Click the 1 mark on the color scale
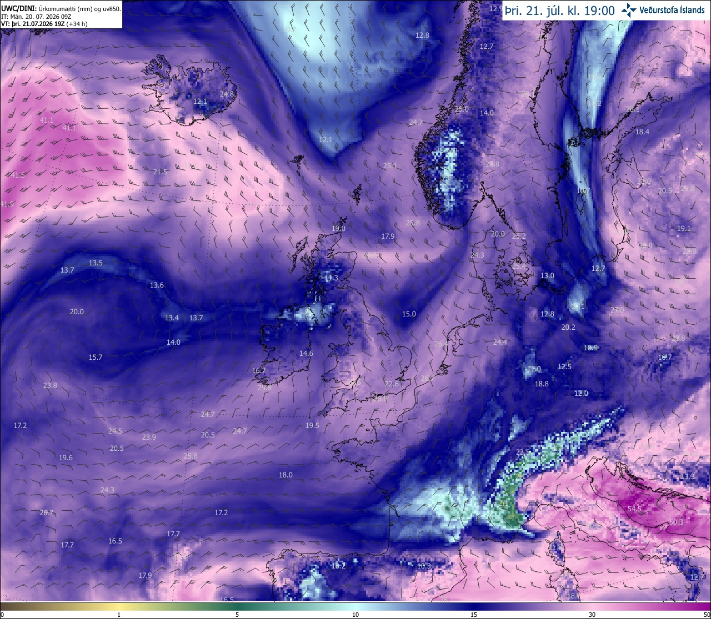 pyautogui.click(x=119, y=615)
